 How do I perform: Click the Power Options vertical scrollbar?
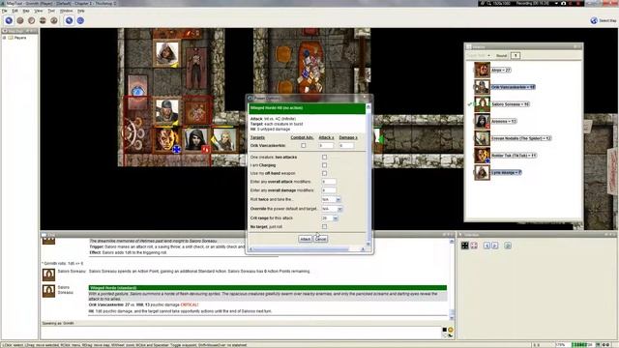tap(368, 174)
